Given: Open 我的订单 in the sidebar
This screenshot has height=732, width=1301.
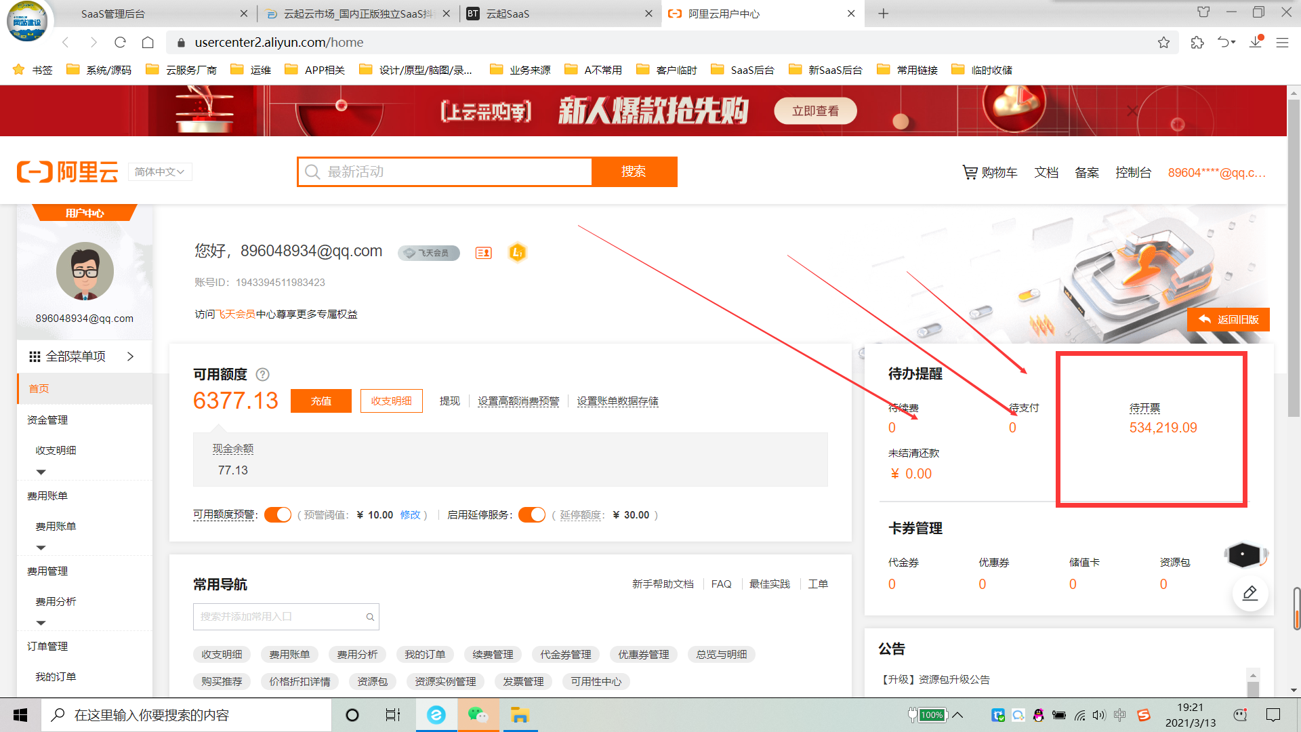Looking at the screenshot, I should (56, 677).
